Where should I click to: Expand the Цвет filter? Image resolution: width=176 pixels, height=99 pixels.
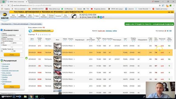pyautogui.click(x=4, y=84)
